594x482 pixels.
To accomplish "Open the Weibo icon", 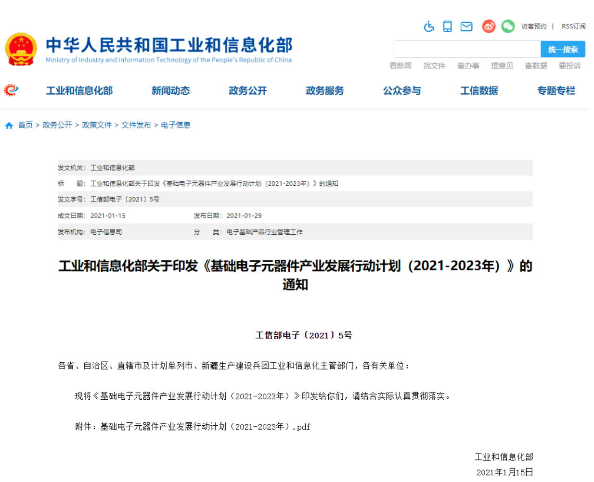I will tap(489, 26).
